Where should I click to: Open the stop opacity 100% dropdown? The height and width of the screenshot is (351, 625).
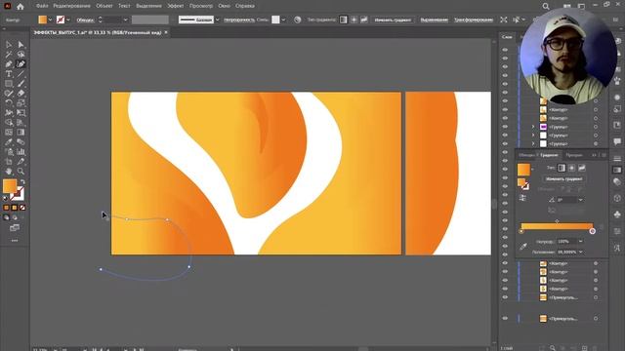click(x=580, y=242)
